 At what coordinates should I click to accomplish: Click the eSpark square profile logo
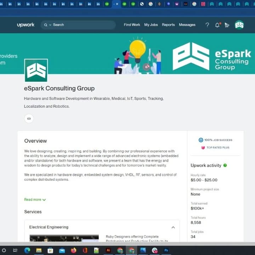[36, 70]
